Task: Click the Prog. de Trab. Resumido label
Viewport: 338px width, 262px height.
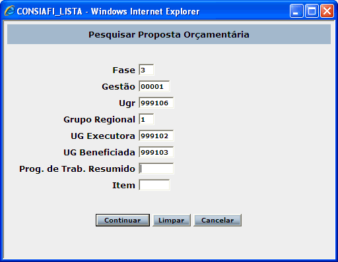Action: click(77, 169)
